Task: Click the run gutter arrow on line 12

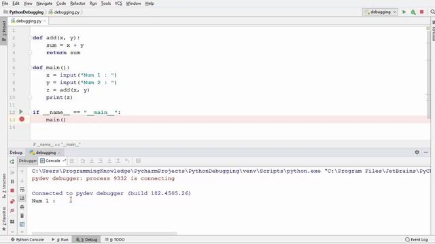Action: [x=21, y=112]
